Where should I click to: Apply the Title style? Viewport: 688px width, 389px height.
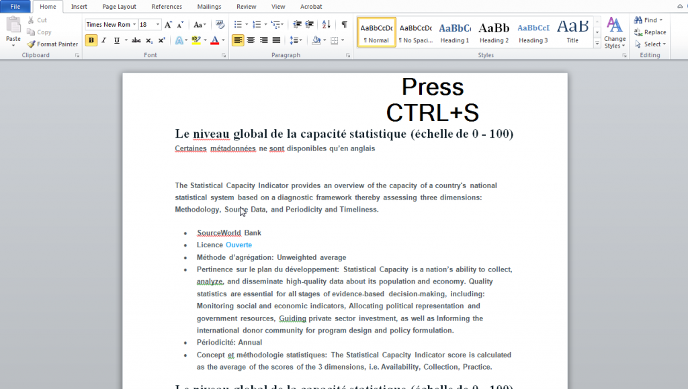click(572, 32)
